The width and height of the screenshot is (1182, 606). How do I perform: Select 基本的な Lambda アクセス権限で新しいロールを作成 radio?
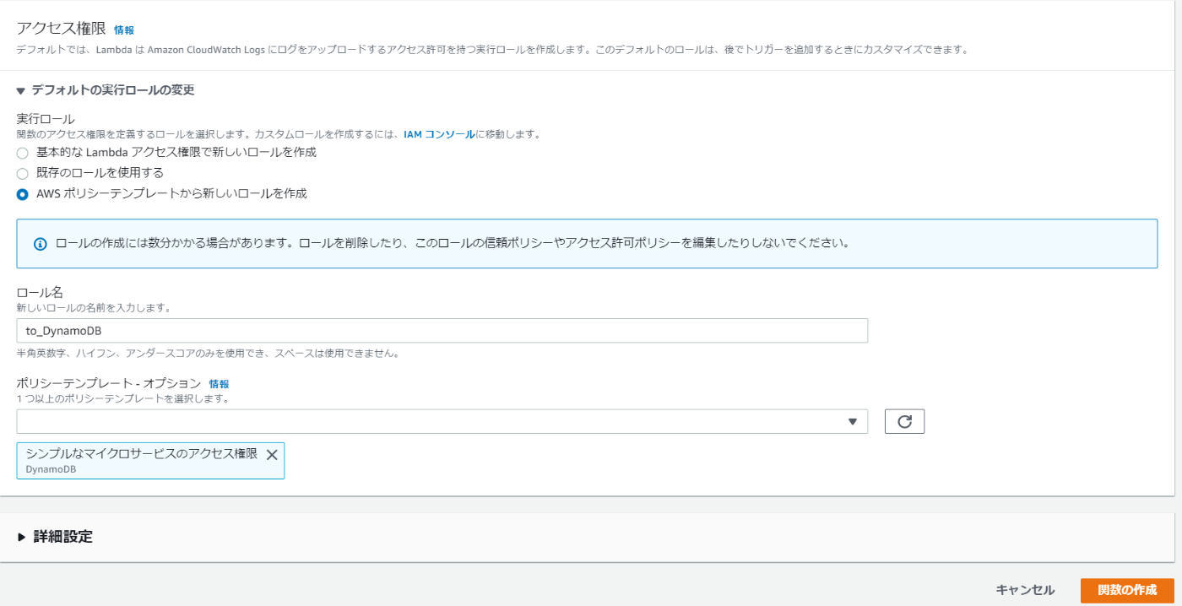23,153
